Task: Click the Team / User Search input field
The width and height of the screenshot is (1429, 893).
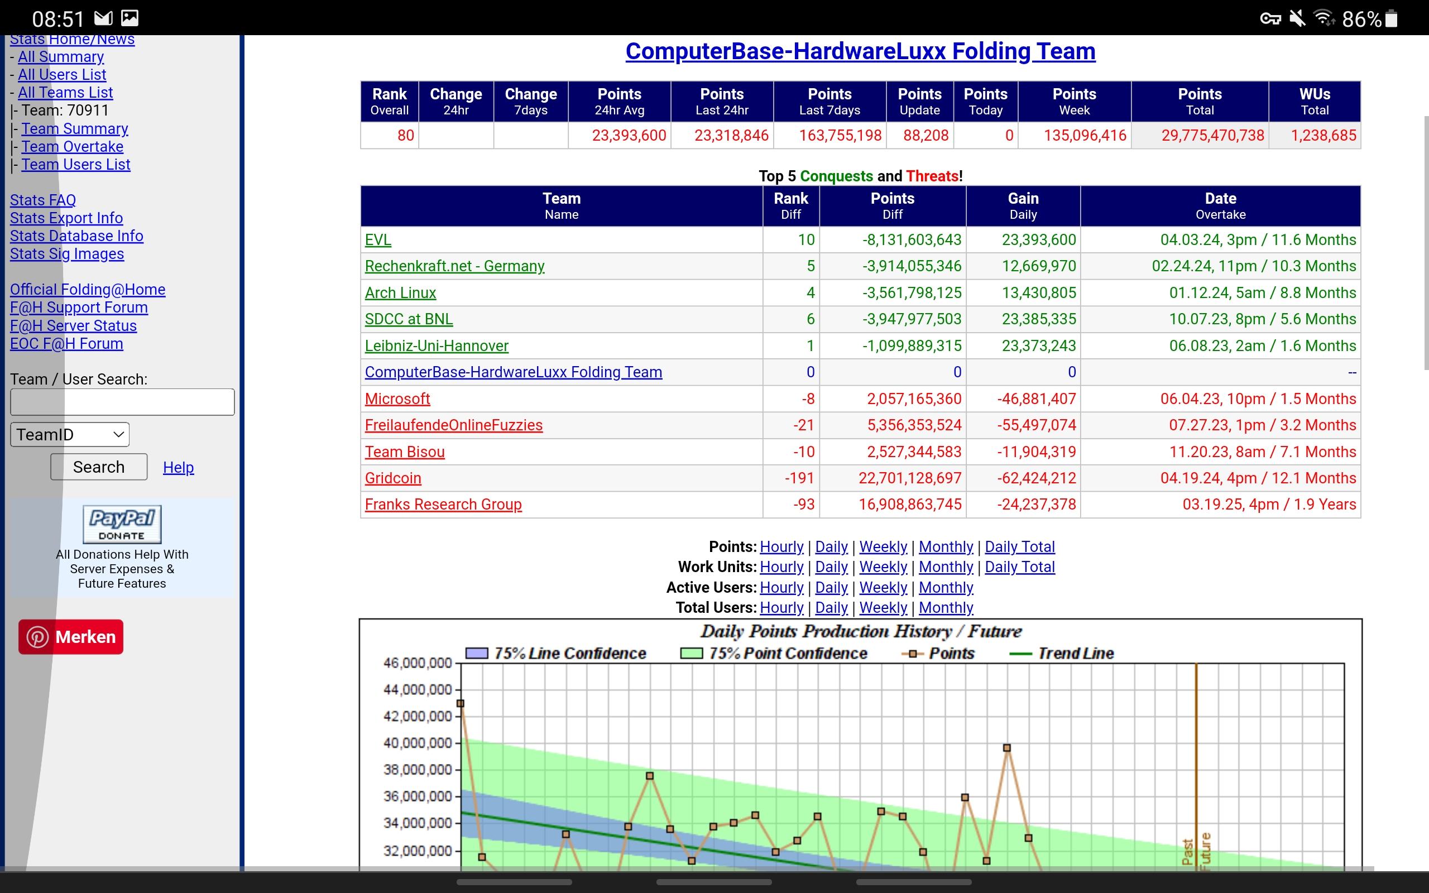Action: click(122, 402)
